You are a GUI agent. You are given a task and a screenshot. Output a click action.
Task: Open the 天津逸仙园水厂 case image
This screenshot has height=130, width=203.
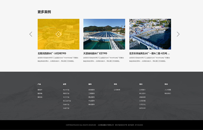point(104,34)
